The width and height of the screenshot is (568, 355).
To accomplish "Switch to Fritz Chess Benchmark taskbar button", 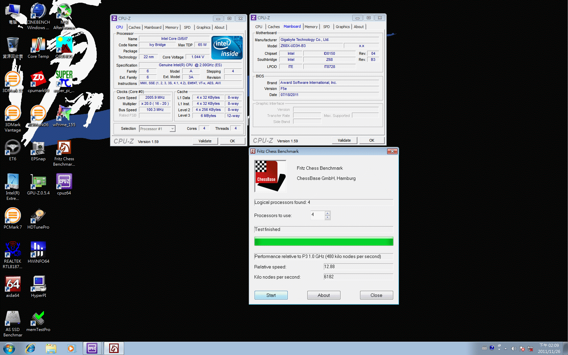I will 114,348.
